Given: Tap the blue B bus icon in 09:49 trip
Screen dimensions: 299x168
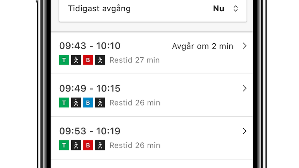Looking at the screenshot, I should (88, 103).
